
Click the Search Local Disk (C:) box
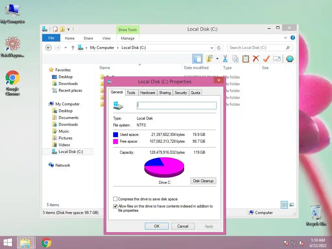click(260, 48)
